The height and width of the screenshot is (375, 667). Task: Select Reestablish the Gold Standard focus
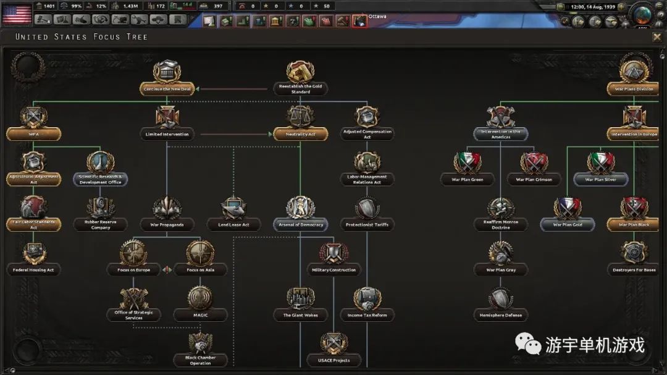pyautogui.click(x=300, y=78)
